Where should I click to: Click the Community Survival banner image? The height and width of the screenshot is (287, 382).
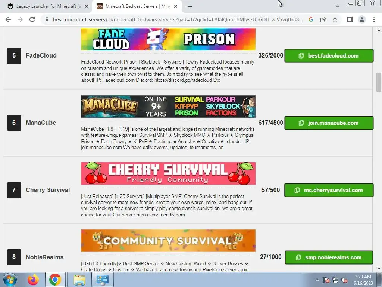[x=168, y=241]
